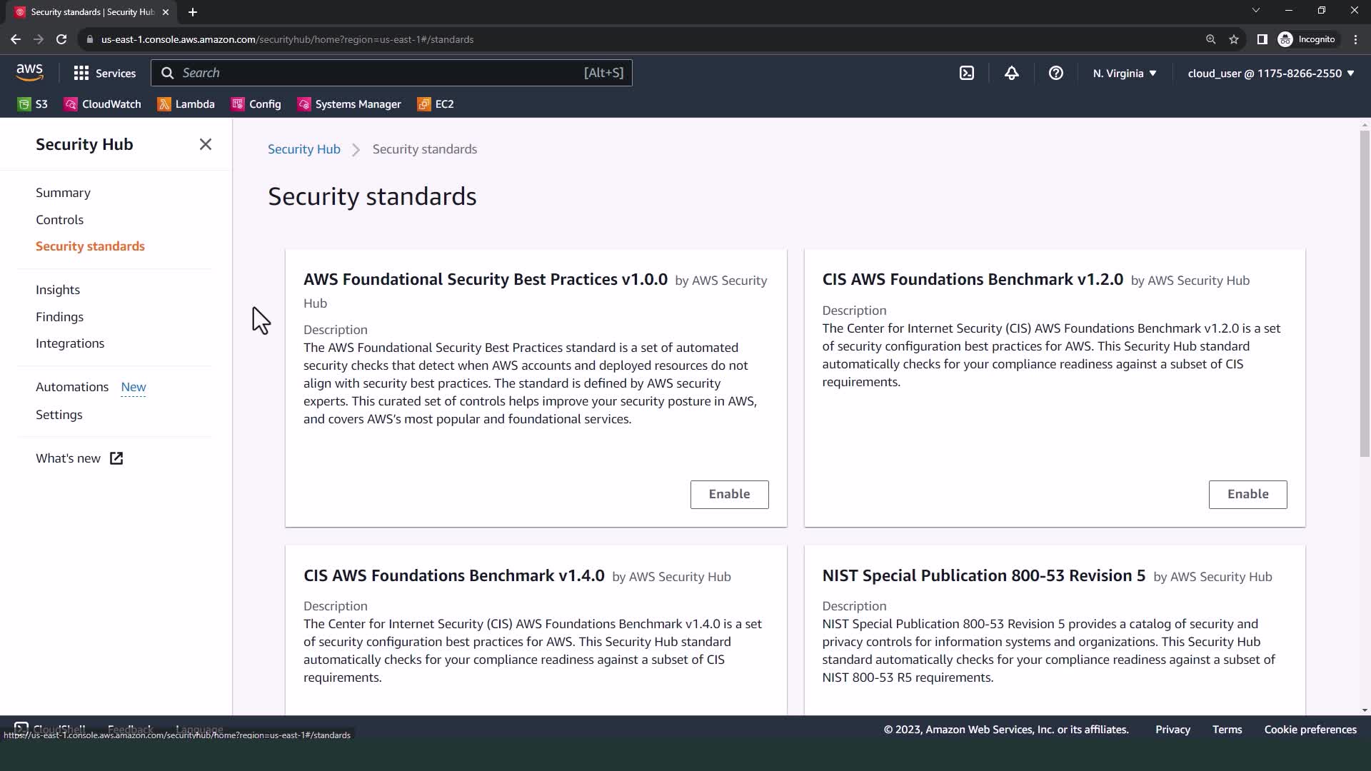This screenshot has width=1371, height=771.
Task: Open the S3 bookmark shortcut icon
Action: point(24,104)
